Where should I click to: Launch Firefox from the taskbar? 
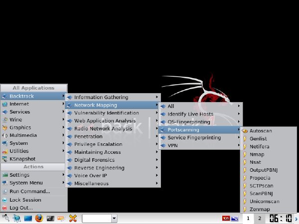[x=39, y=218]
